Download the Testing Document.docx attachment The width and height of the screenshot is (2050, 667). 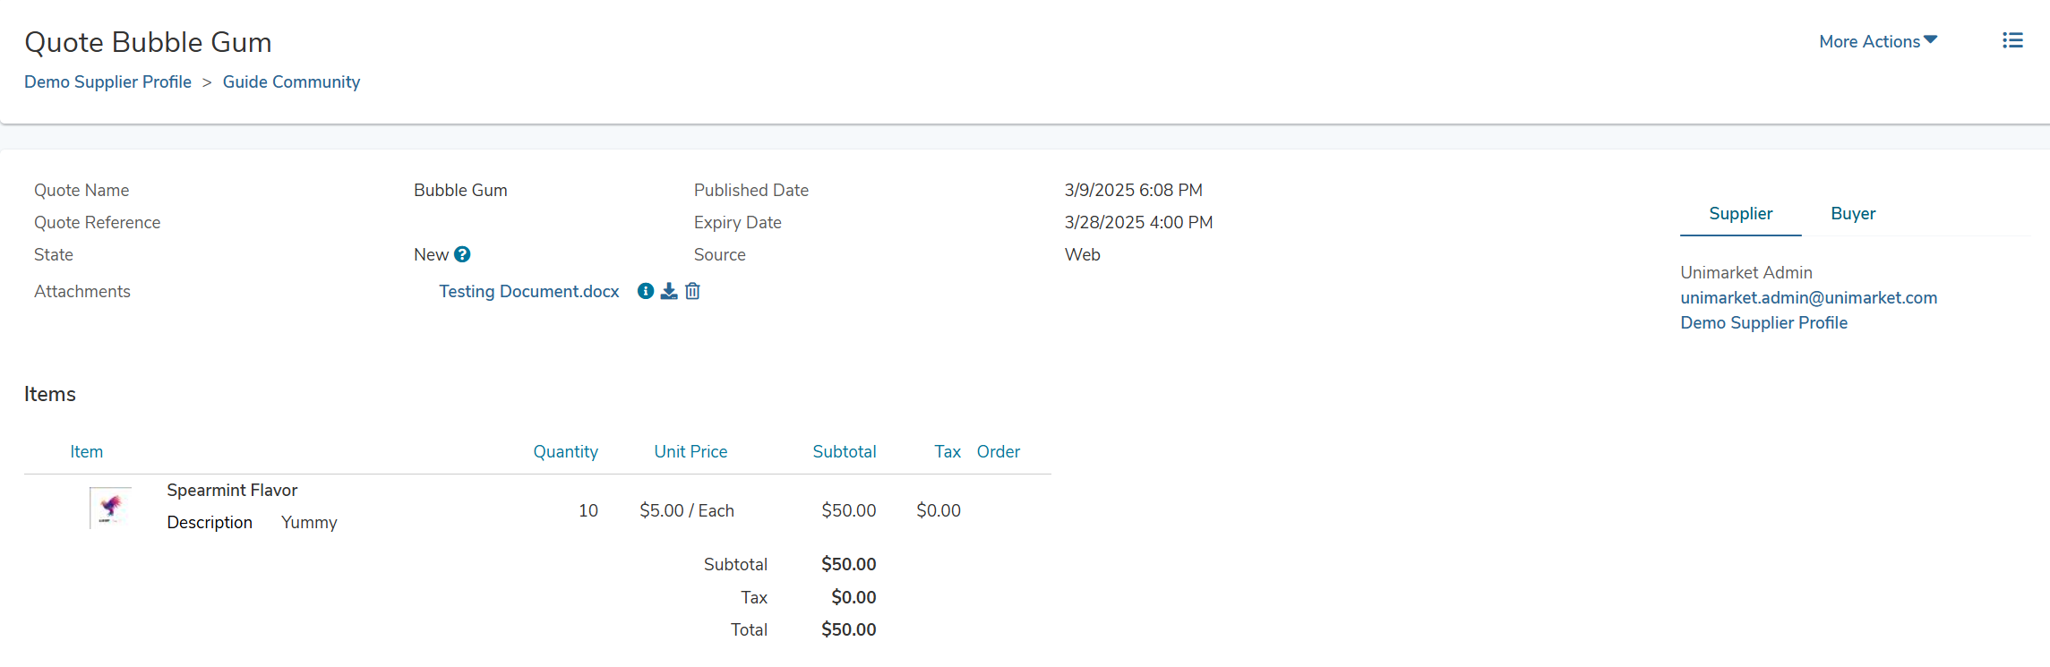coord(669,291)
